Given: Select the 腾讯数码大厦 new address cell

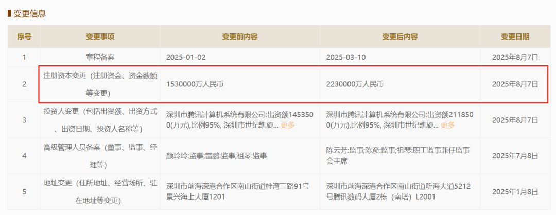Looking at the screenshot, I should coord(399,191).
